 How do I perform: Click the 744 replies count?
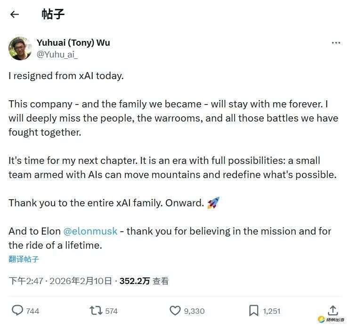(33, 311)
